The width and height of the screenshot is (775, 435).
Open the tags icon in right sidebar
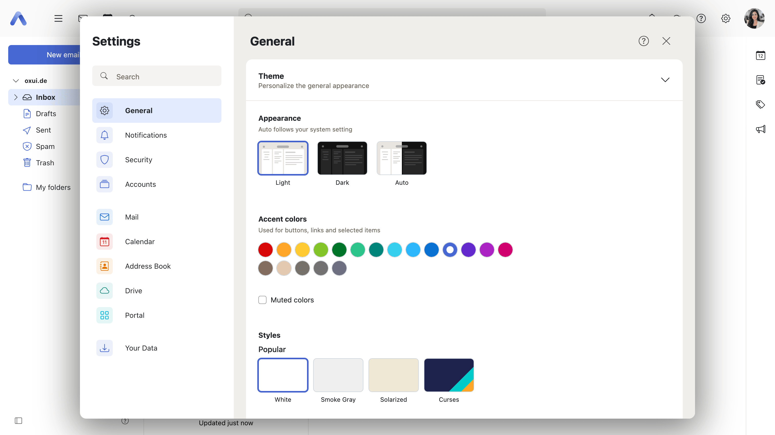(760, 105)
